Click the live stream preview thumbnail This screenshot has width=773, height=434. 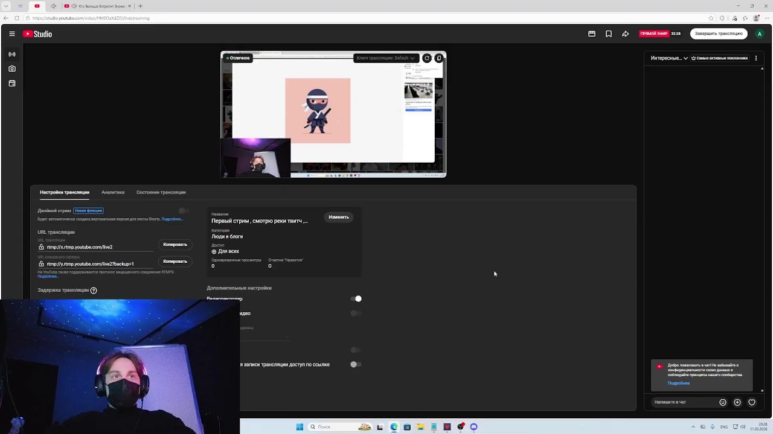(x=333, y=115)
